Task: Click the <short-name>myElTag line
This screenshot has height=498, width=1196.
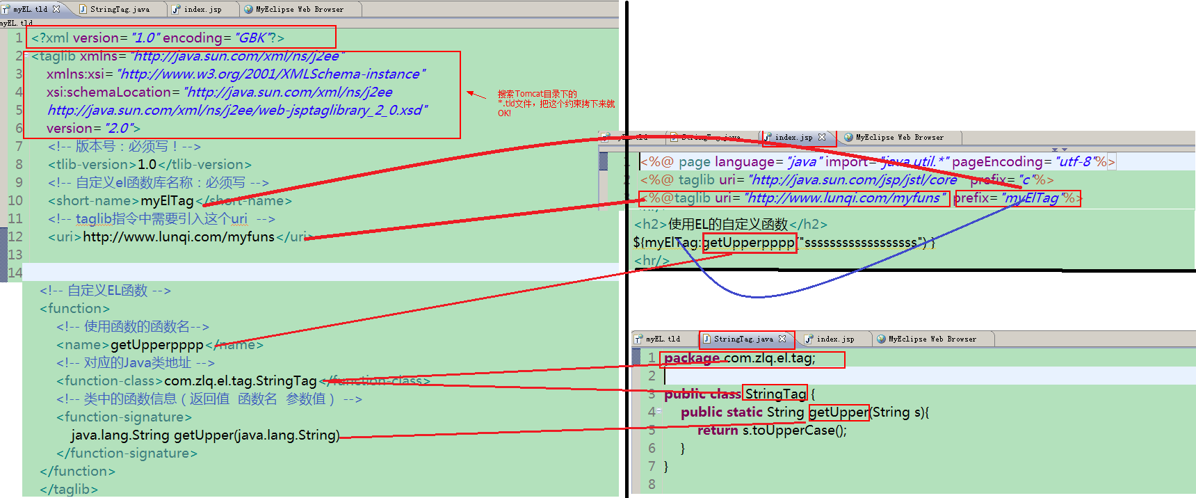Action: coord(170,200)
